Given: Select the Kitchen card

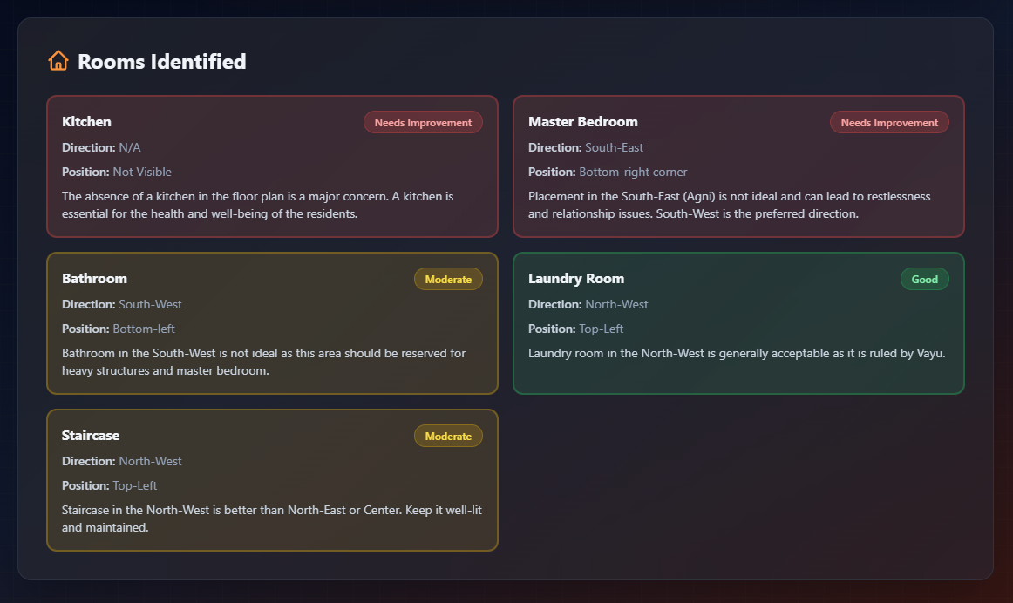Looking at the screenshot, I should click(272, 166).
